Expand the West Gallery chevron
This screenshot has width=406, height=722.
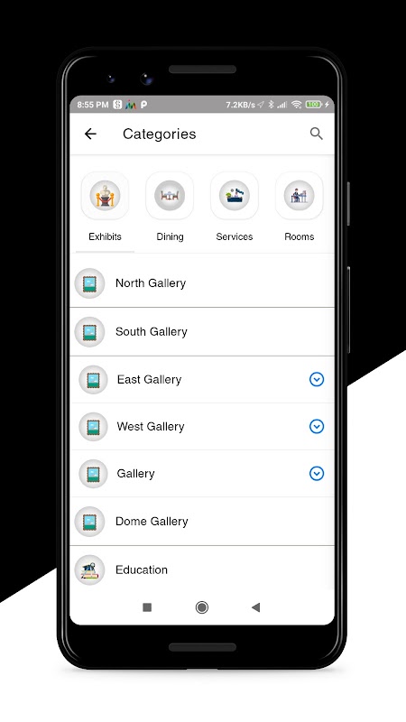pyautogui.click(x=317, y=426)
